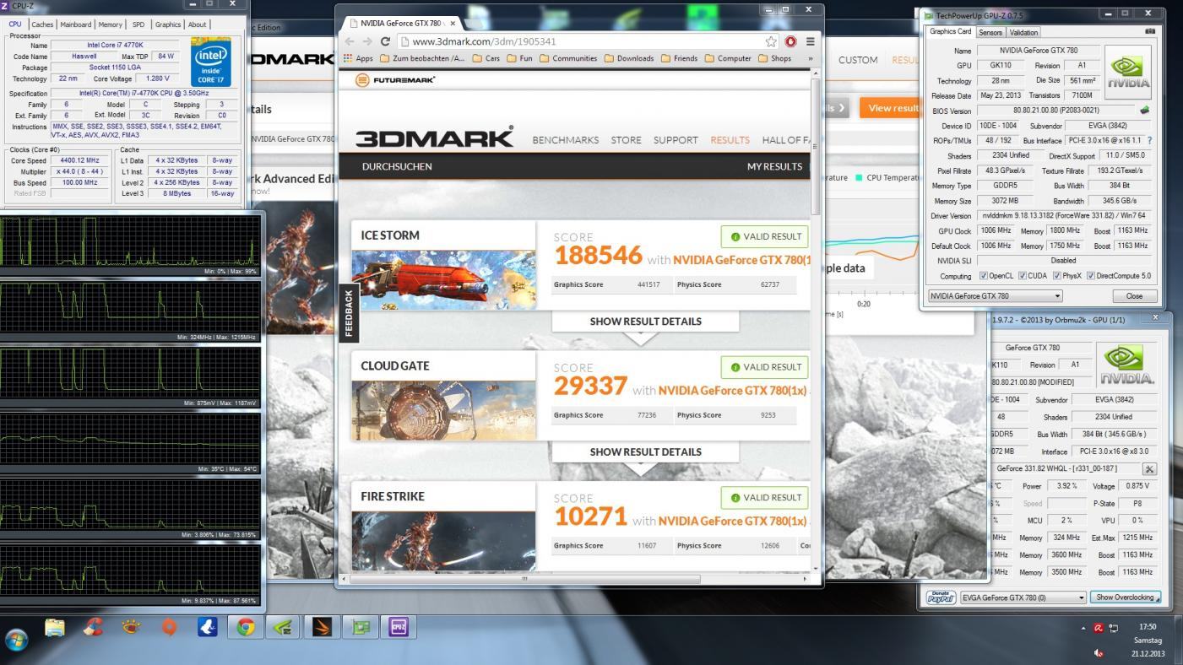
Task: Click the Intel Core i7 logo in CPU-Z
Action: [210, 62]
